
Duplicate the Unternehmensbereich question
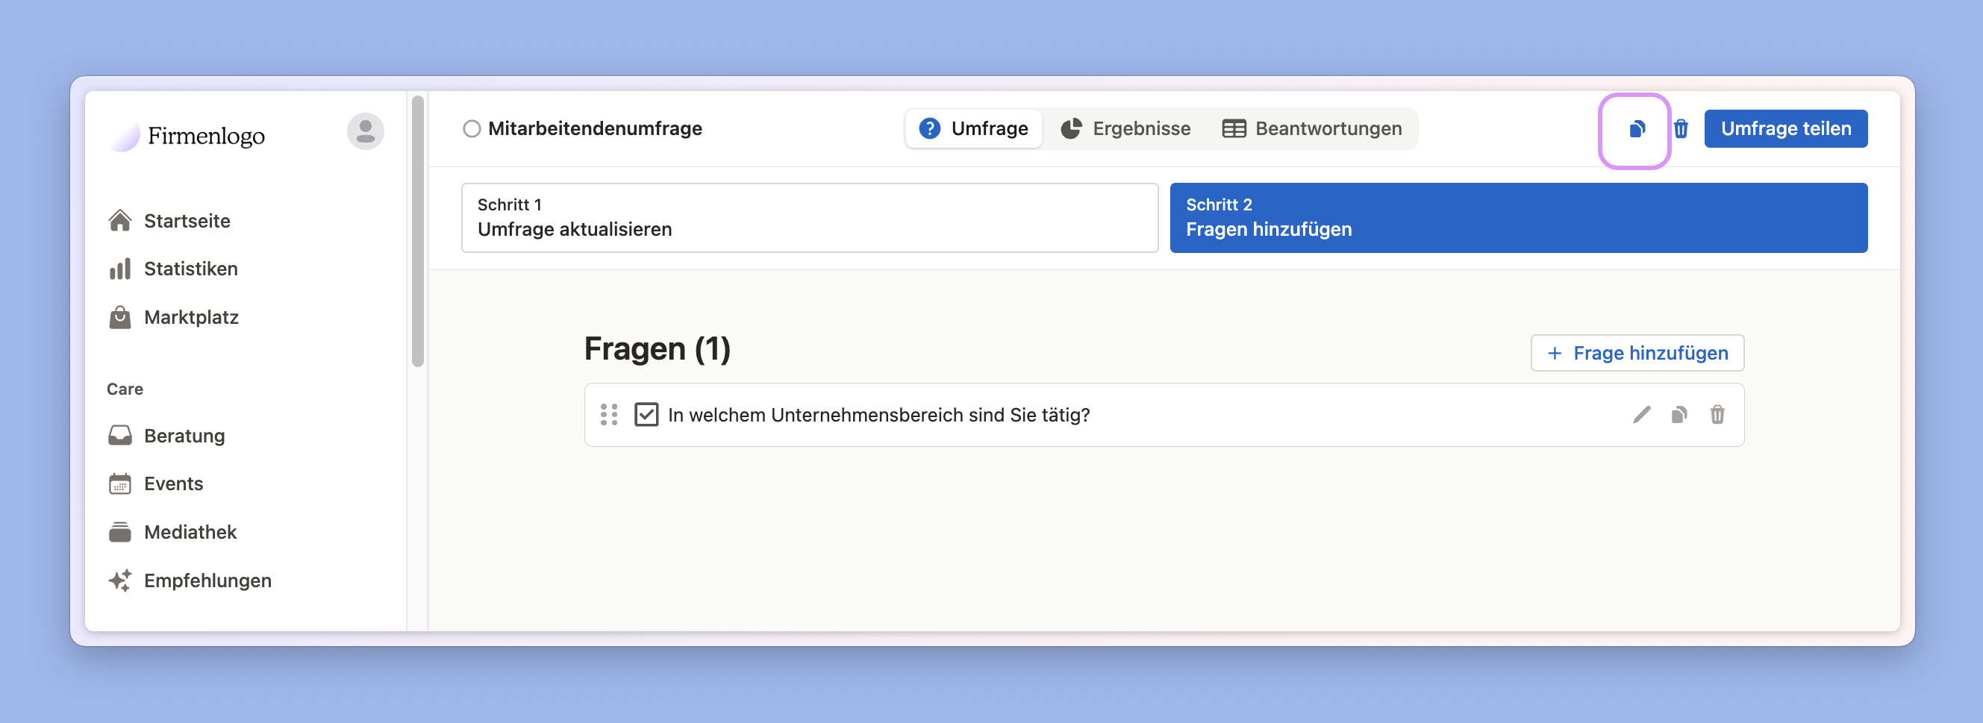tap(1679, 415)
